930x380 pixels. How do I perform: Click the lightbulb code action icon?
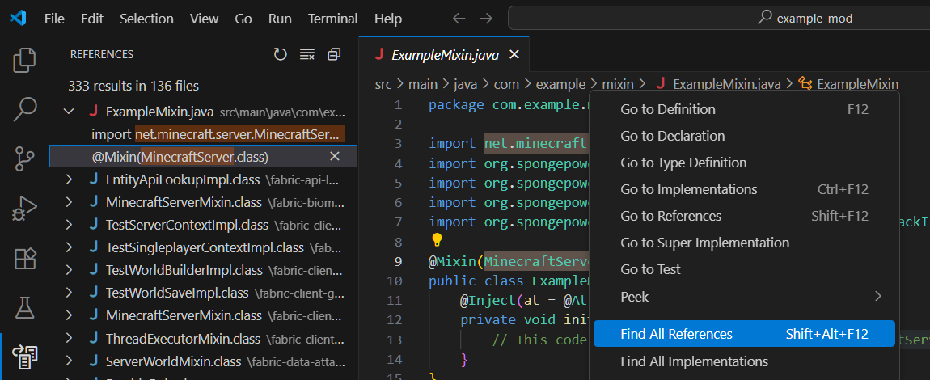[x=437, y=240]
